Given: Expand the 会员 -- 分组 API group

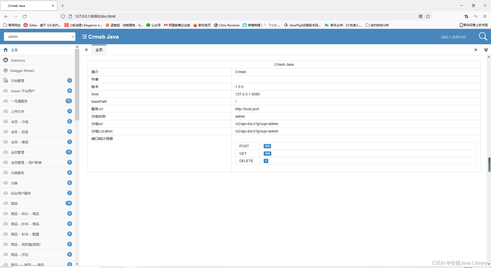Looking at the screenshot, I should (37, 121).
